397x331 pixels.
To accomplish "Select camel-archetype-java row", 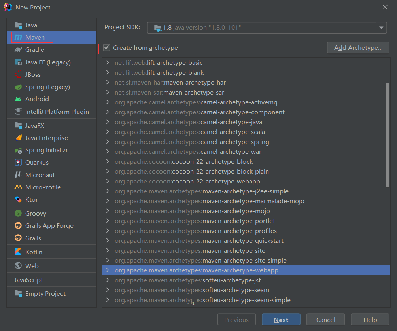I will (x=246, y=122).
